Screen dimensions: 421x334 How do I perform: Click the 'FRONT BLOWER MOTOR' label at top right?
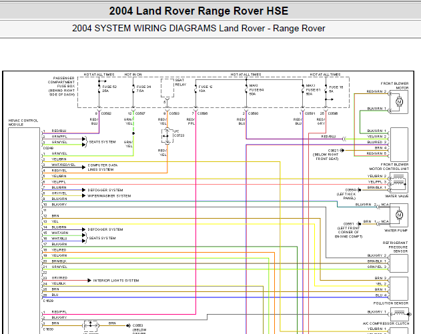pyautogui.click(x=394, y=85)
